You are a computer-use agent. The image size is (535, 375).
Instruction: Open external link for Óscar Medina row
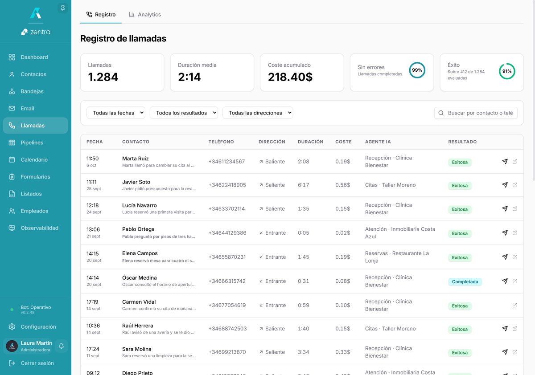click(515, 281)
